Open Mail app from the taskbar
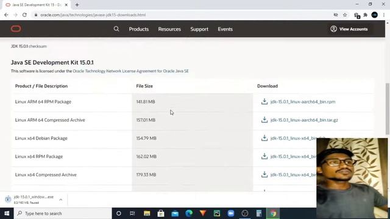The image size is (390, 219). pos(175,214)
